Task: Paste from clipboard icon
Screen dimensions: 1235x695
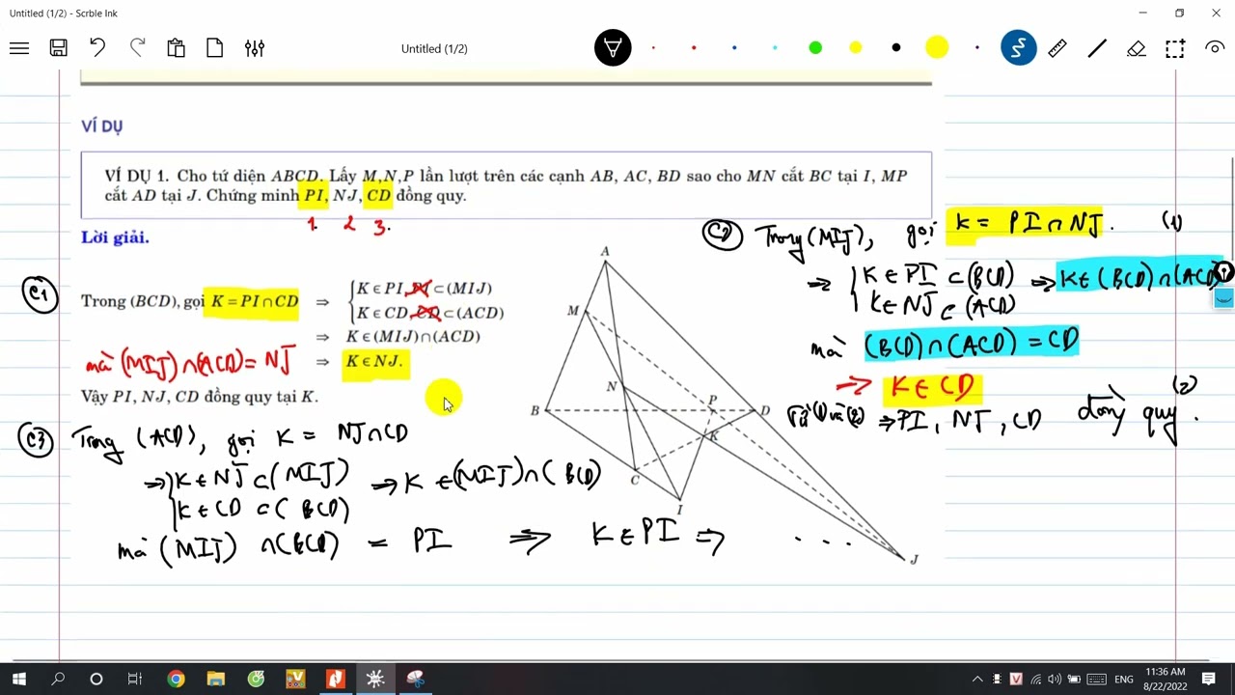Action: point(176,48)
